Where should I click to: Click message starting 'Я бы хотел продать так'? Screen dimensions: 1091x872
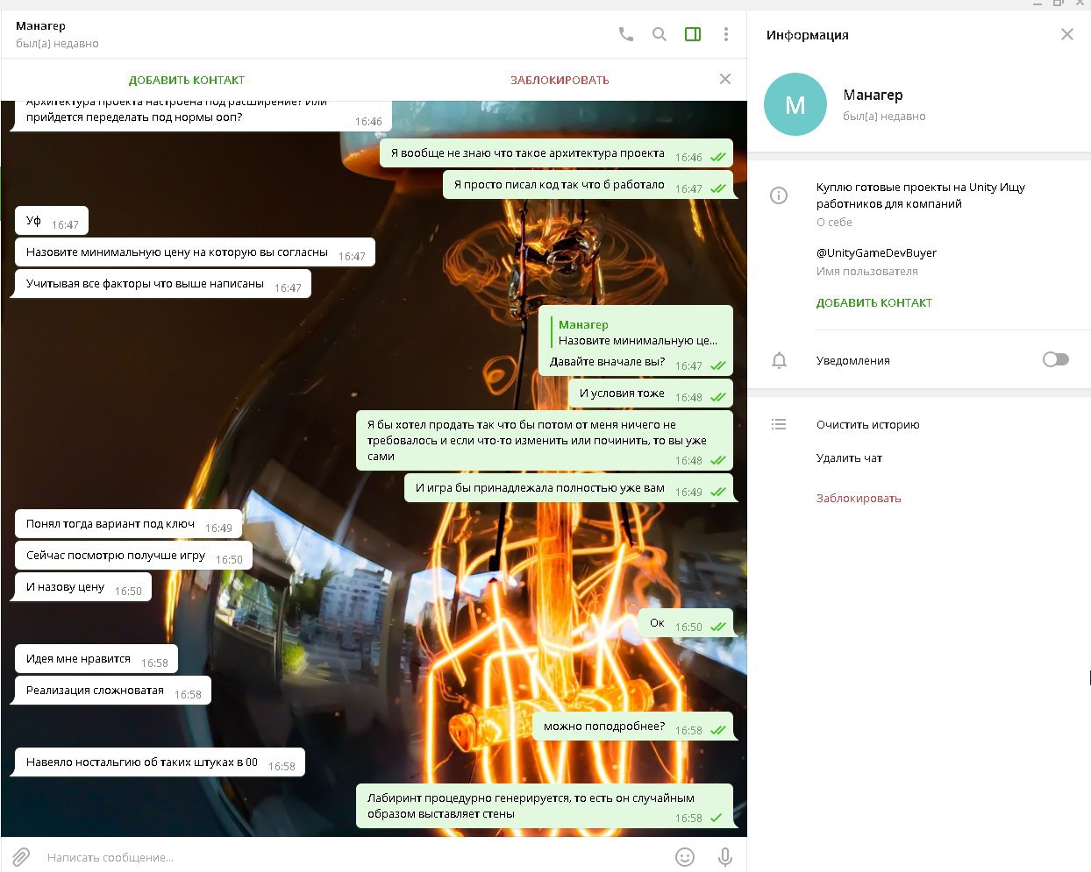[x=545, y=441]
